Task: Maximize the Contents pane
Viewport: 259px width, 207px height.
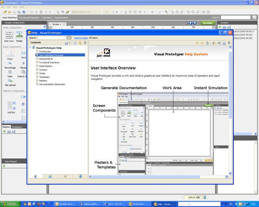Action: [x=85, y=43]
